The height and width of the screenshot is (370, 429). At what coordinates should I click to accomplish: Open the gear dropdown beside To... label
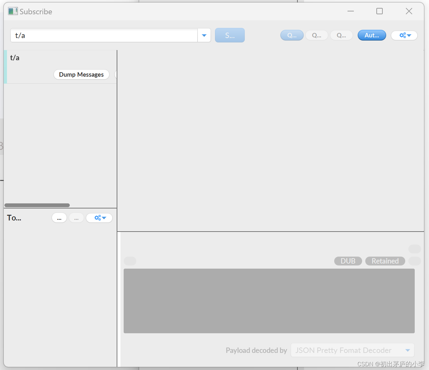[x=99, y=218]
